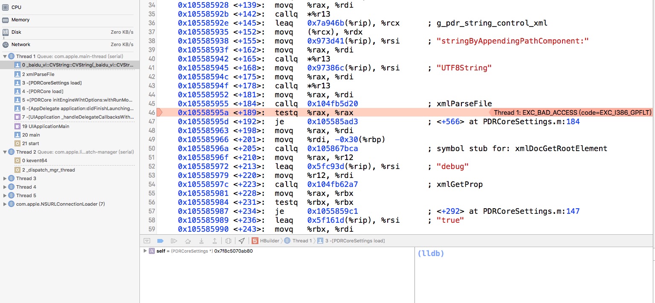Screen dimensions: 655x303
Task: Select frame 20 main
Action: click(70, 135)
